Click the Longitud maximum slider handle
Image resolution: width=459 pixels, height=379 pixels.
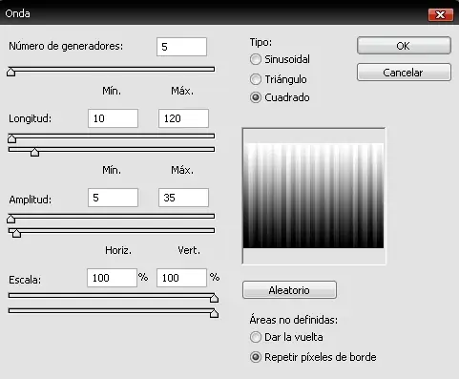coord(34,153)
